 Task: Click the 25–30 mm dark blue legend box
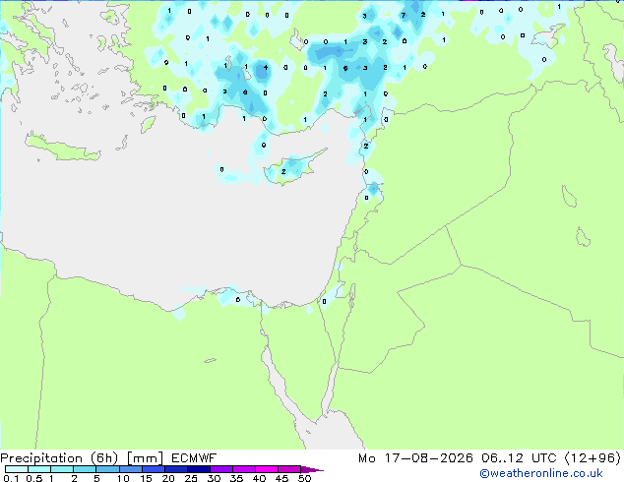pos(198,469)
